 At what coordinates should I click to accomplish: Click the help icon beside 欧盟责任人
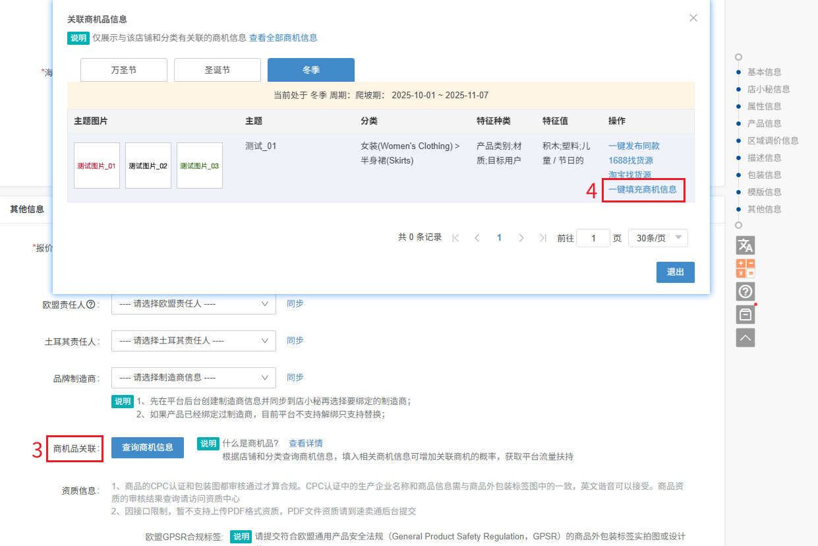[x=90, y=304]
